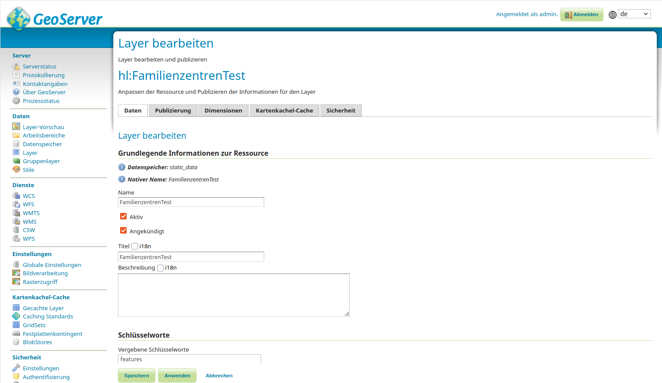Screen dimensions: 662x383
Task: Open the WMS service settings
Action: coord(29,221)
